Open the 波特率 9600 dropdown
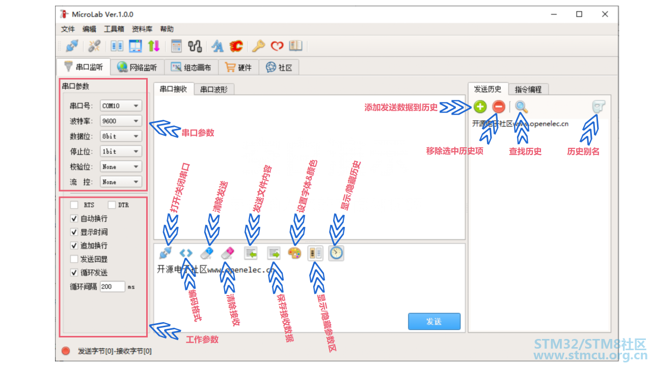 point(121,121)
